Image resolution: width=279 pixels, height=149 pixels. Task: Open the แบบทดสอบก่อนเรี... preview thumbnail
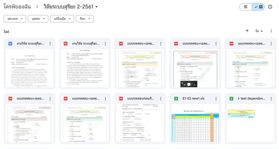[140, 123]
